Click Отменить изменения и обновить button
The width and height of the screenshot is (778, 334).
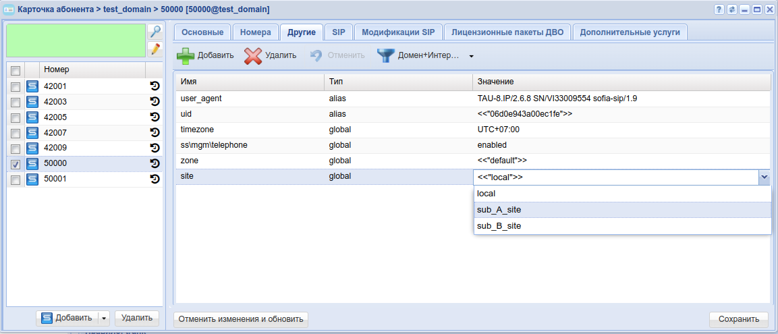241,319
